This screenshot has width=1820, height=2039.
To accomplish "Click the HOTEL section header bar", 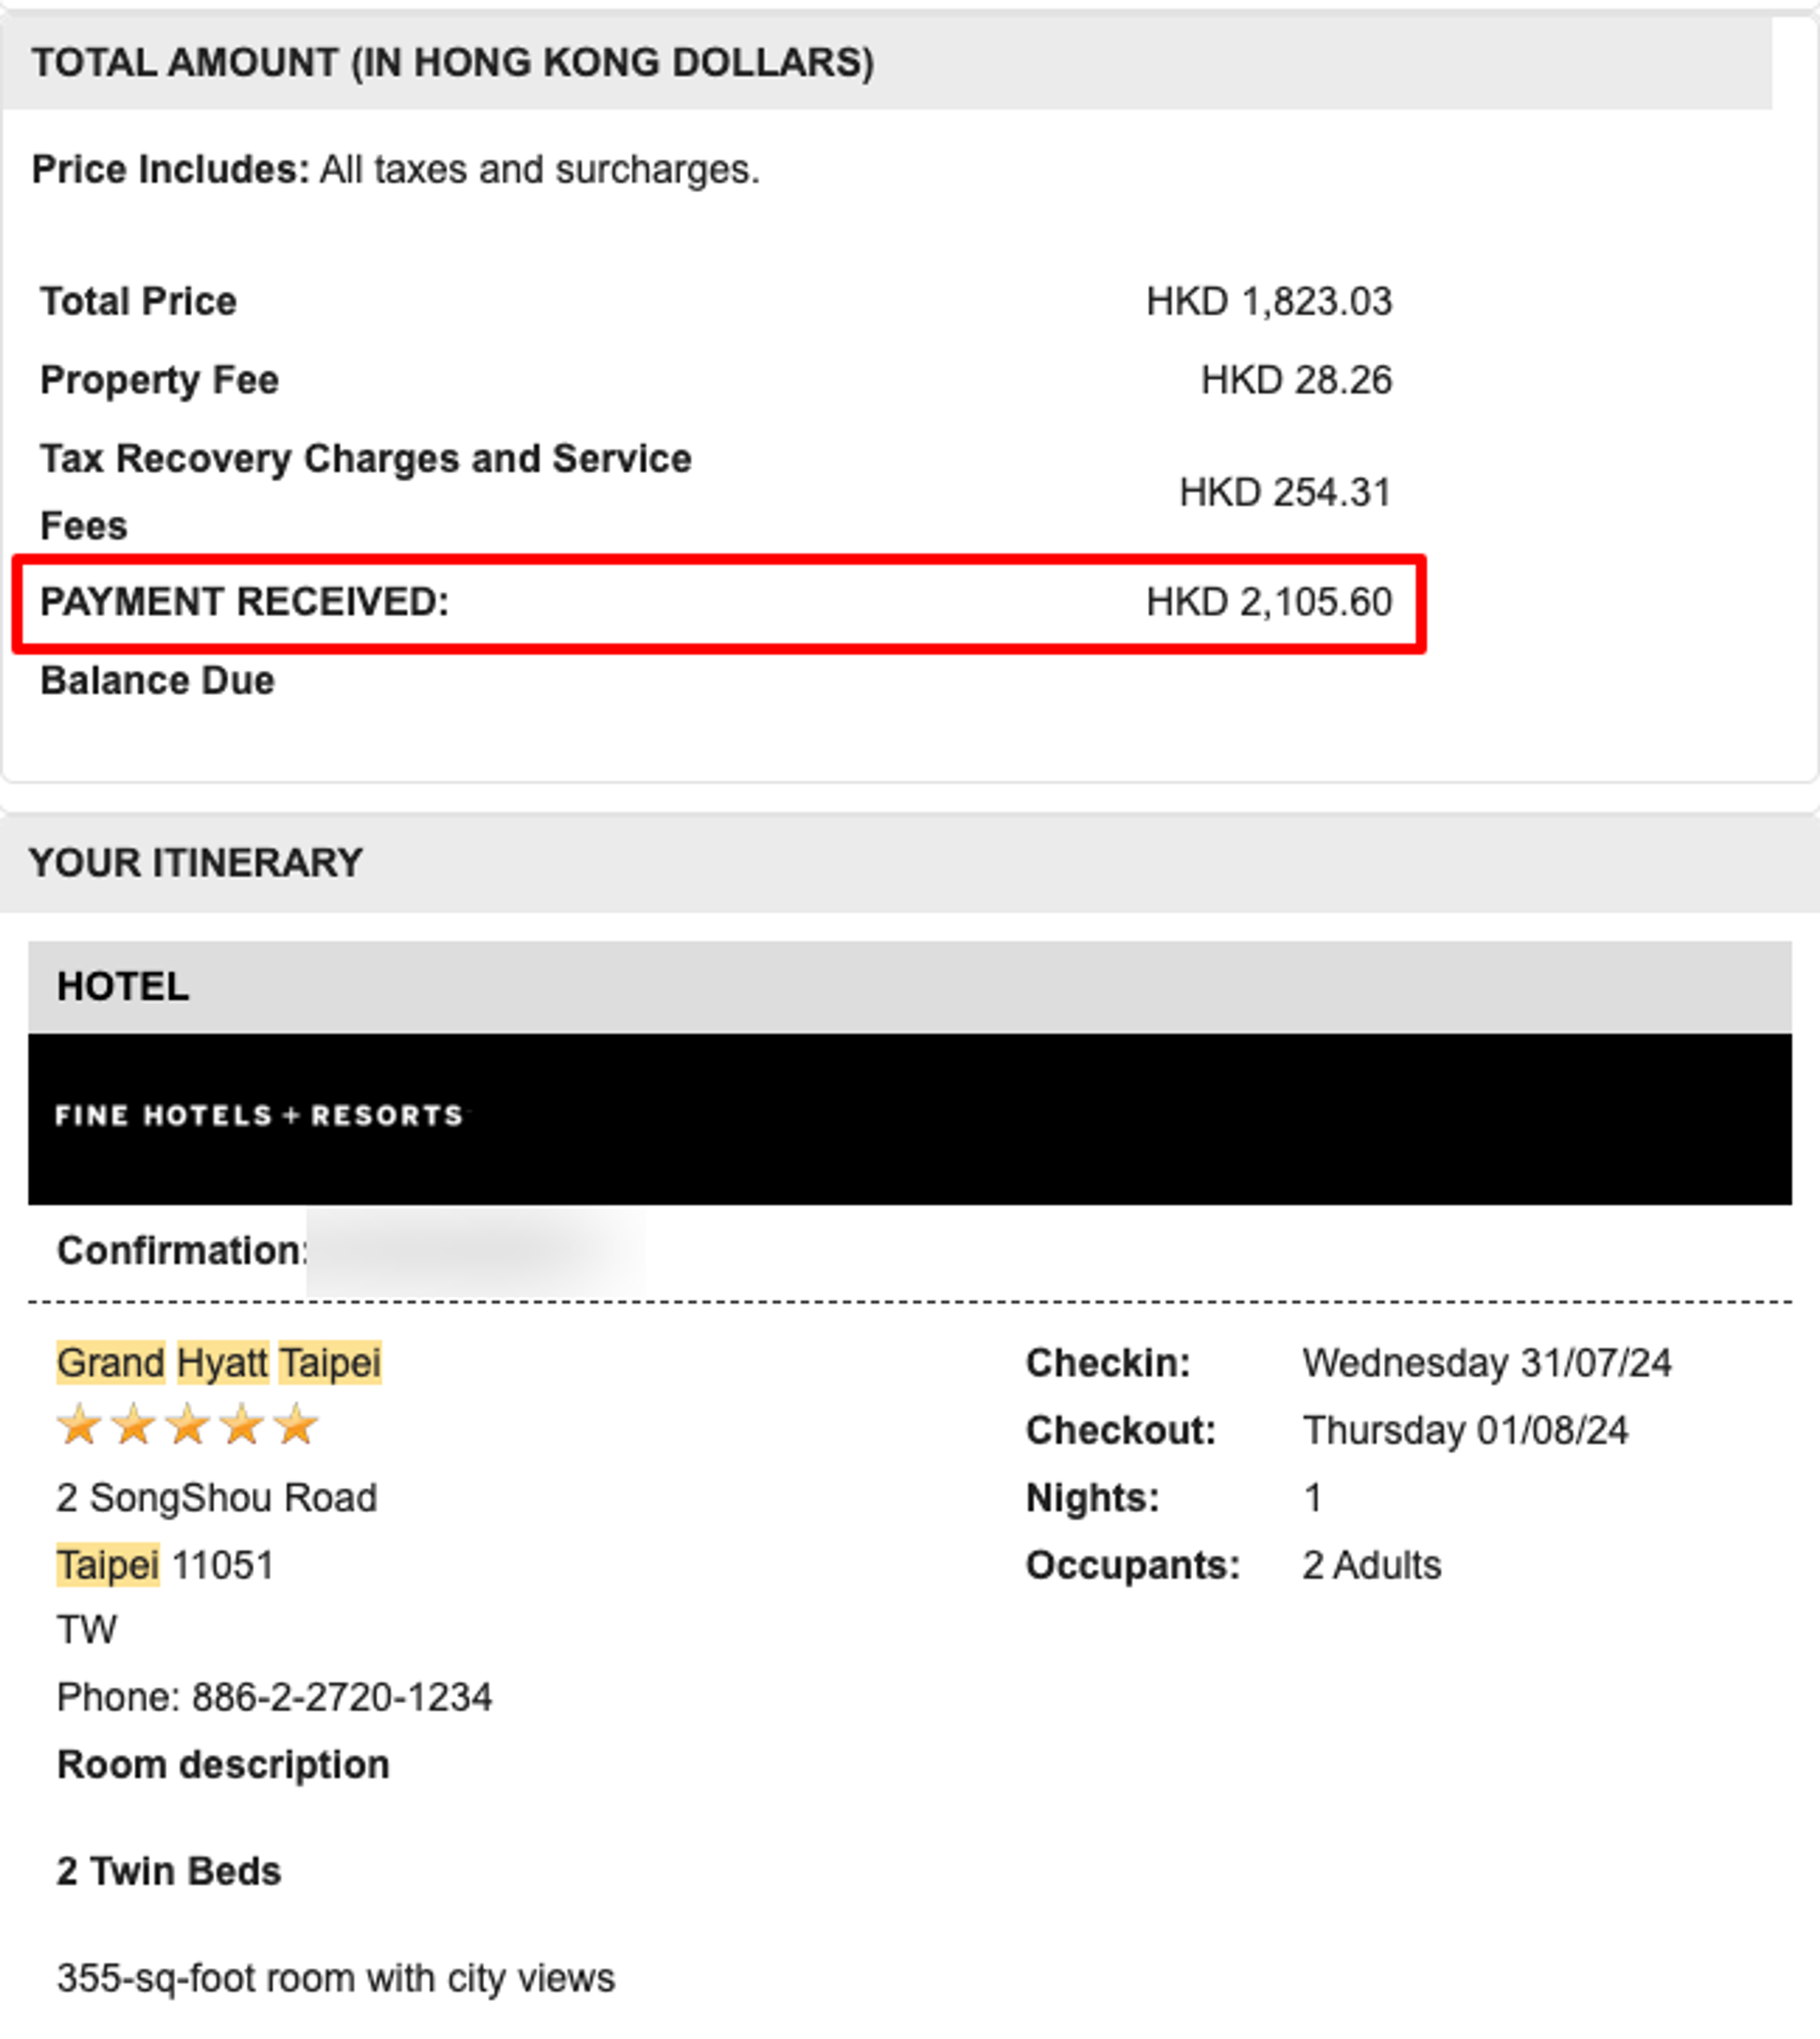I will [x=910, y=987].
